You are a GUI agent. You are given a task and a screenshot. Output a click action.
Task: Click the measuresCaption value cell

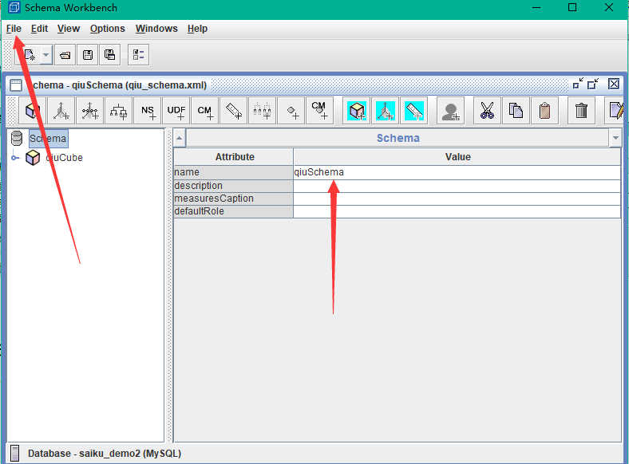pyautogui.click(x=457, y=199)
